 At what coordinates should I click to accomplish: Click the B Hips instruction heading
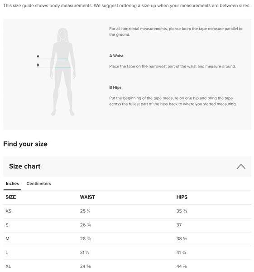pyautogui.click(x=115, y=87)
